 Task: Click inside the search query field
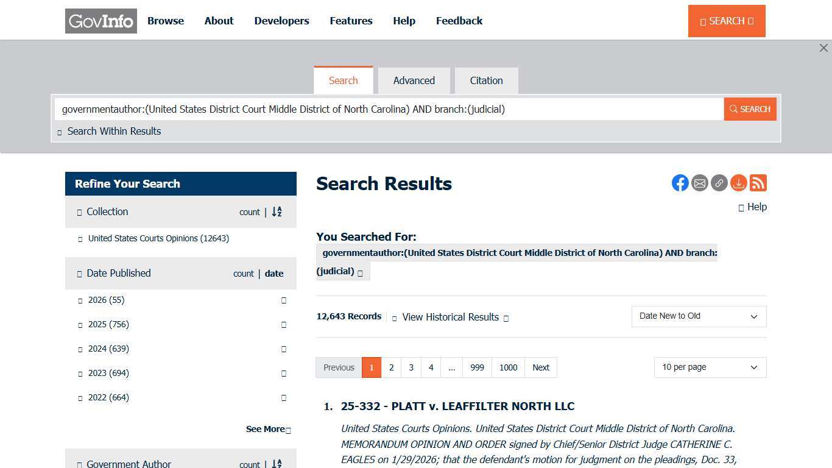[390, 109]
